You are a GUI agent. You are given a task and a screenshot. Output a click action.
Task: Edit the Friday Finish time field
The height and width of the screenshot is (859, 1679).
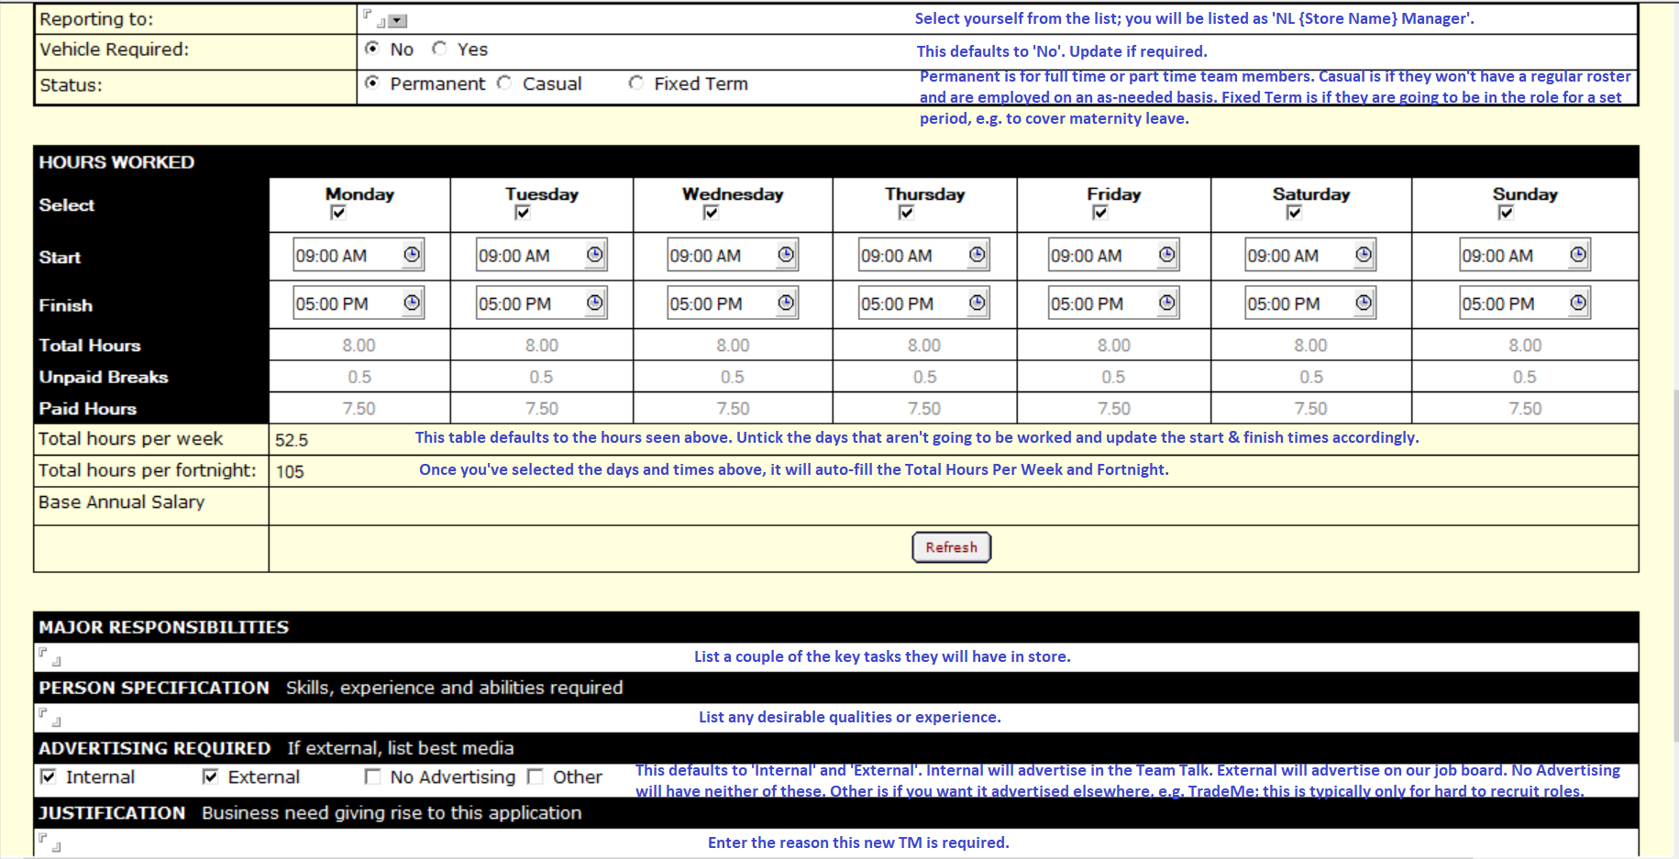pos(1103,303)
